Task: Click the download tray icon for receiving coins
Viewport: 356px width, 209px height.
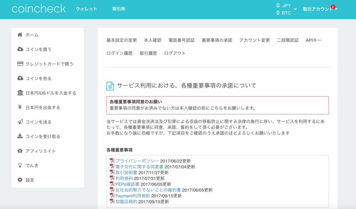Action: pyautogui.click(x=20, y=136)
